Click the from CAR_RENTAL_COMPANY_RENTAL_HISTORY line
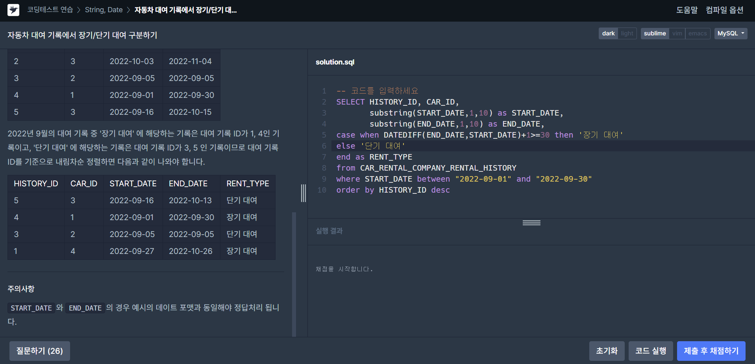This screenshot has height=364, width=755. coord(426,168)
